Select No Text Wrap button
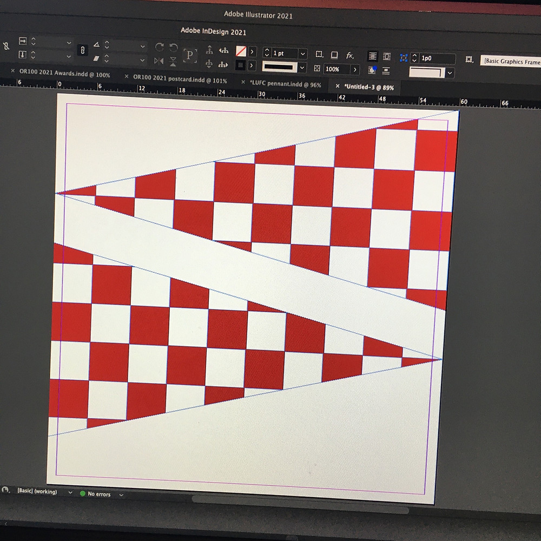541x541 pixels. coord(372,56)
